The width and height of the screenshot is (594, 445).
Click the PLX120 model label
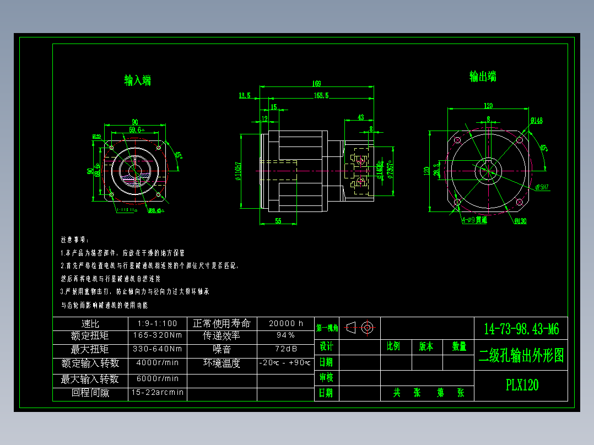(x=521, y=384)
